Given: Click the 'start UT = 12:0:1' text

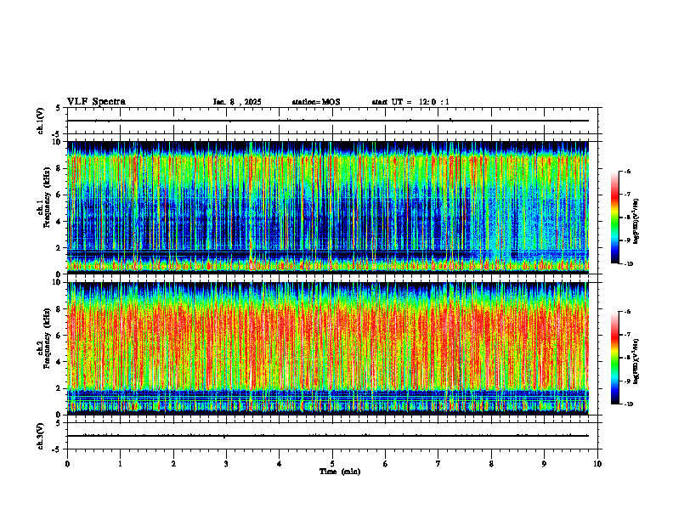Looking at the screenshot, I should coord(410,102).
